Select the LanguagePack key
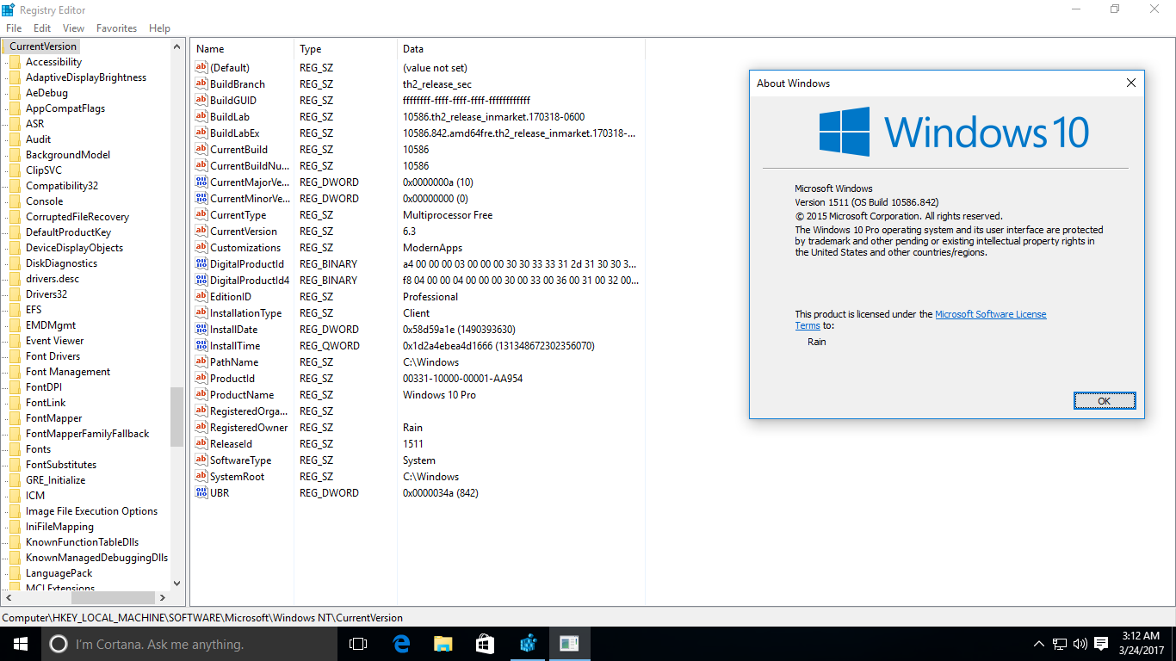Viewport: 1176px width, 661px height. (59, 573)
